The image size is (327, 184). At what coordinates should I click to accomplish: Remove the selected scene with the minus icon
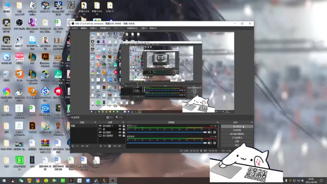tap(77, 146)
